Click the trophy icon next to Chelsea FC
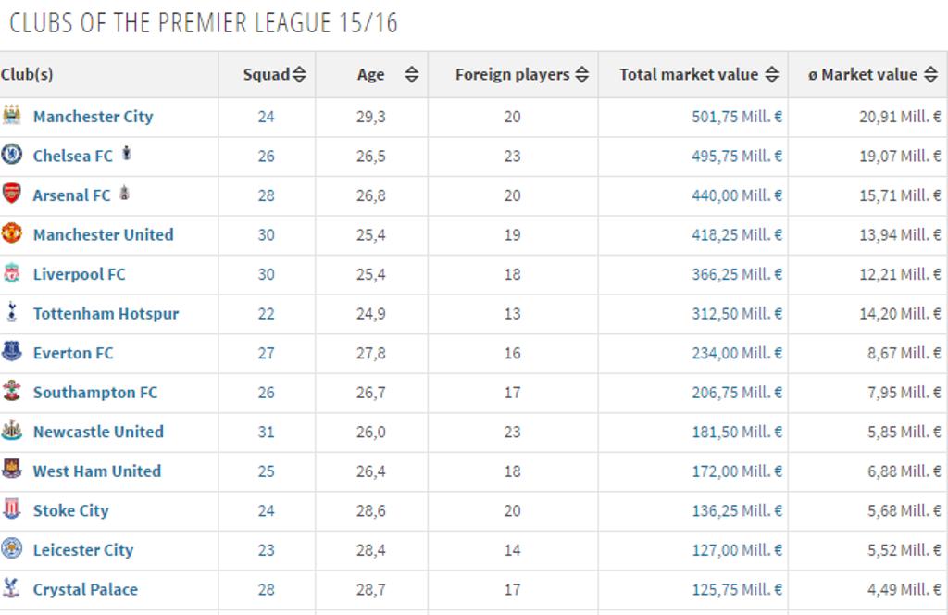The height and width of the screenshot is (615, 948). pyautogui.click(x=126, y=154)
